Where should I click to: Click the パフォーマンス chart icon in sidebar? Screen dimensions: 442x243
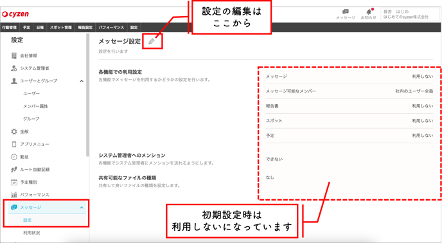(14, 195)
